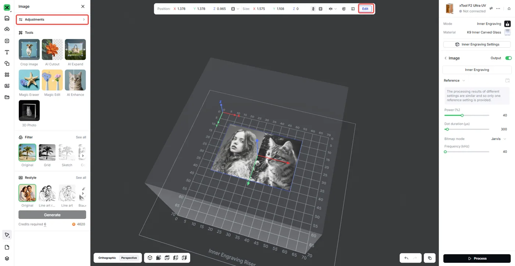The image size is (515, 266).
Task: Open the Magic Eraser tool
Action: point(29,80)
